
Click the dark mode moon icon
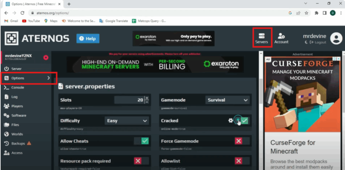[x=306, y=42]
